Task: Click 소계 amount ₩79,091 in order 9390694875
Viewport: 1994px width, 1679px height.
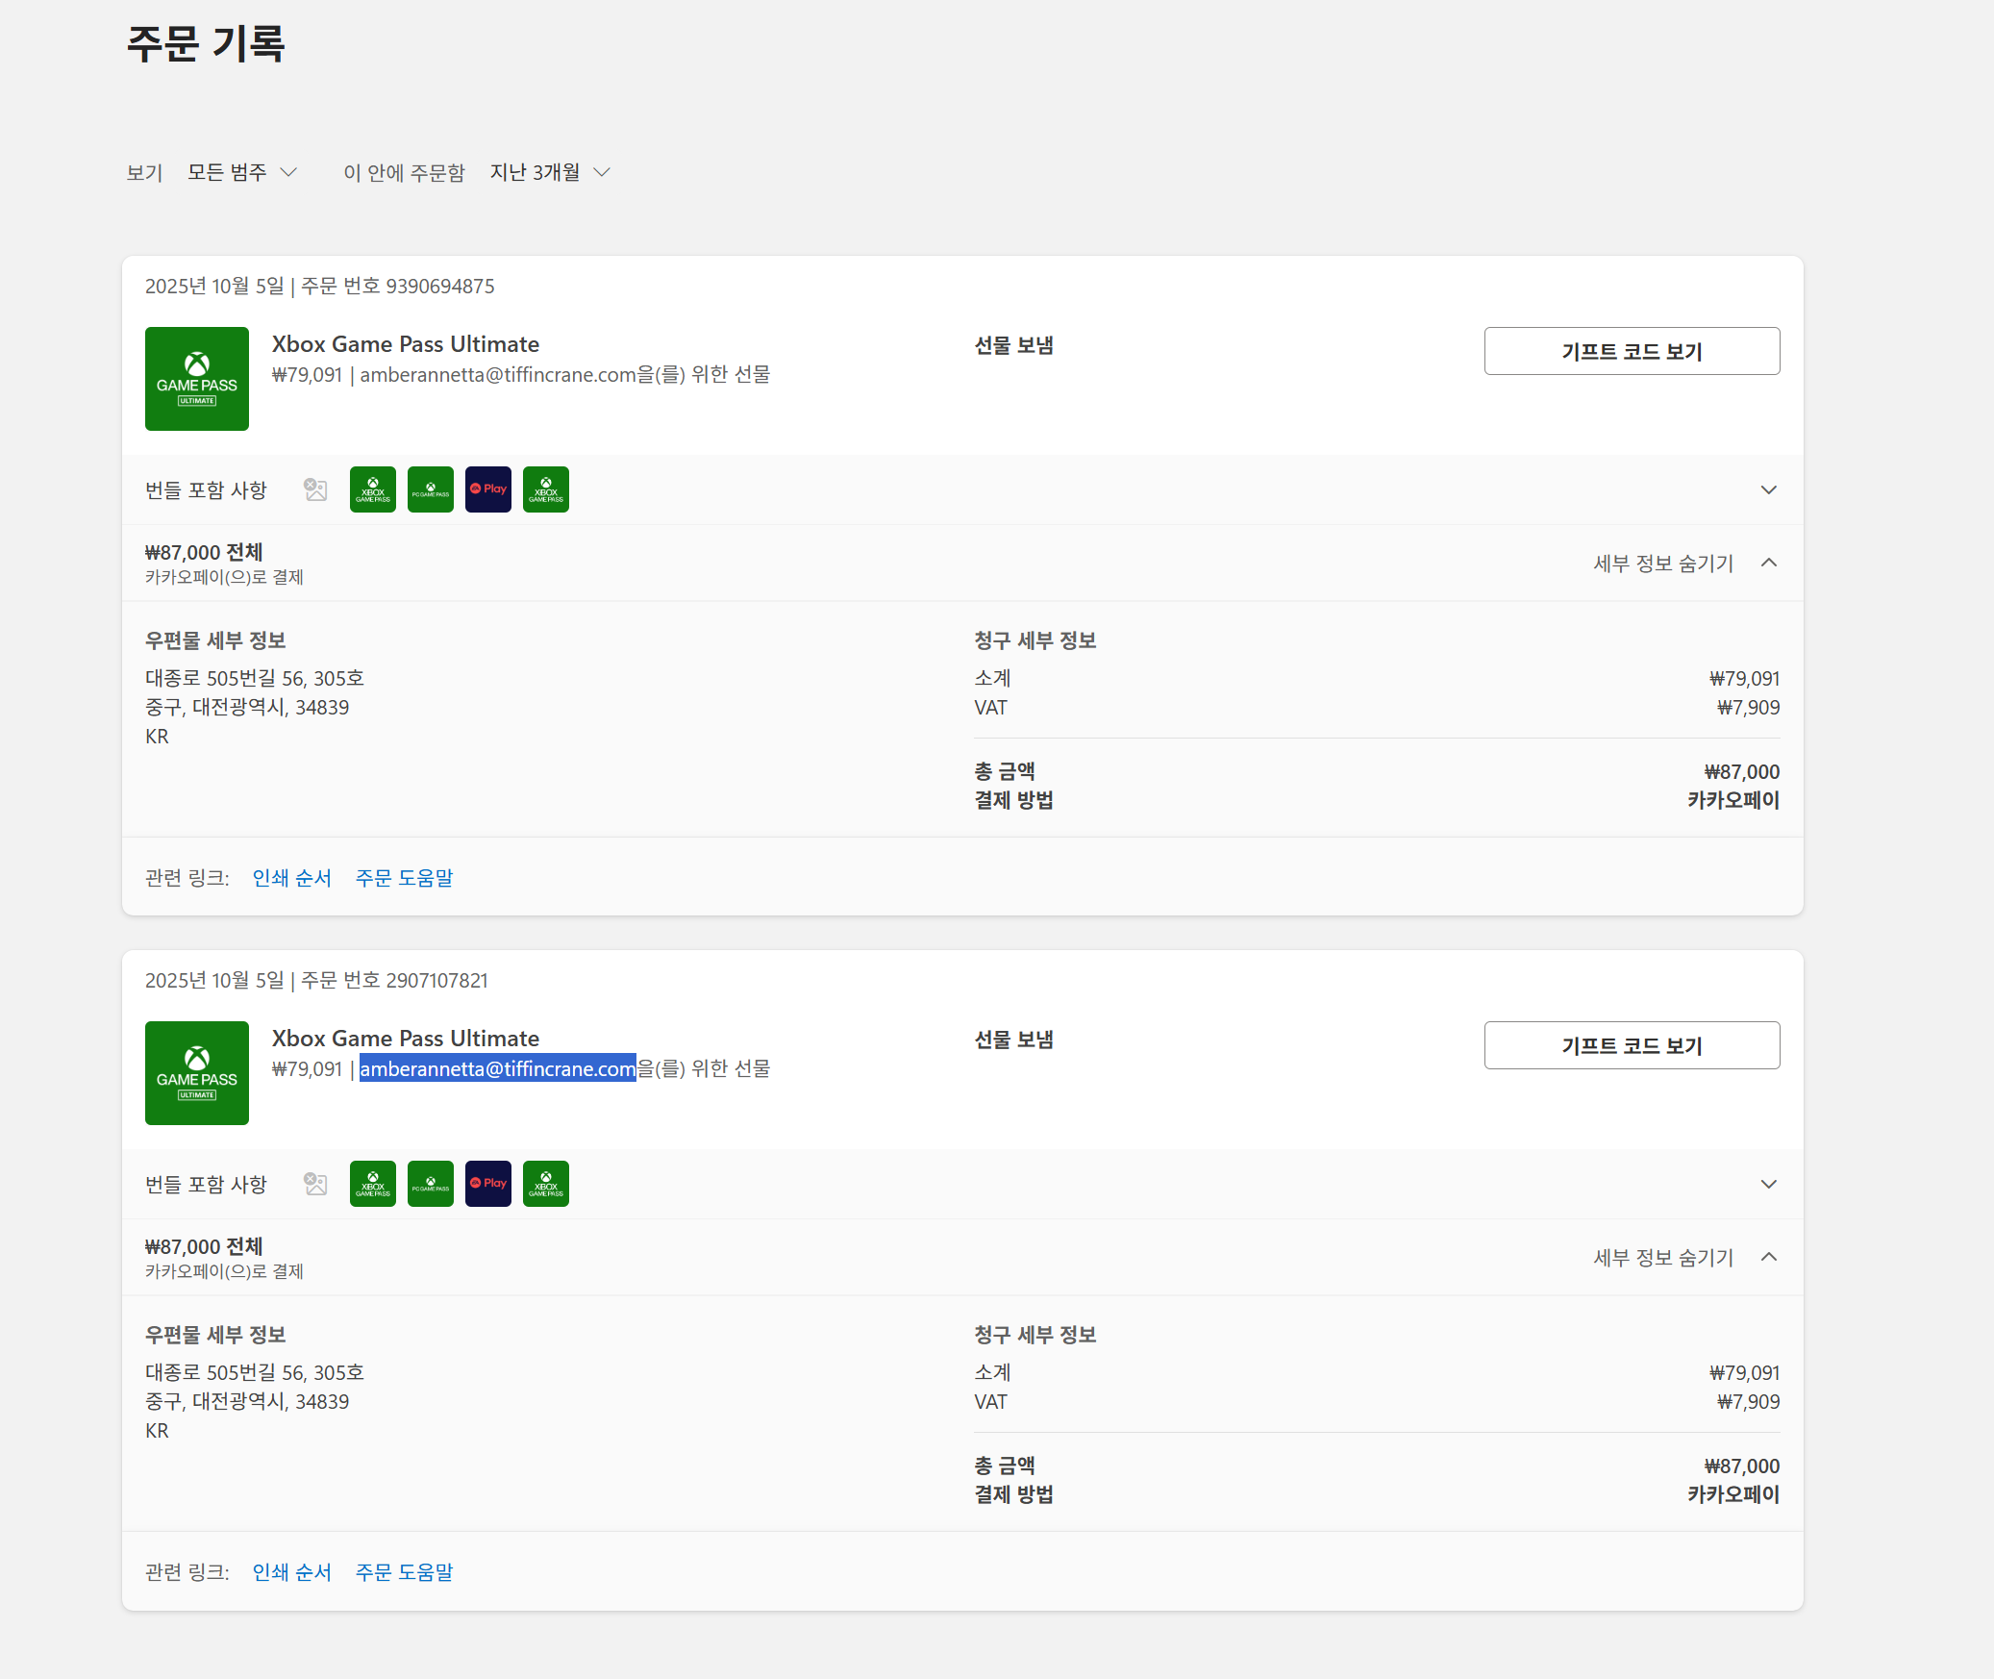Action: (x=1744, y=679)
